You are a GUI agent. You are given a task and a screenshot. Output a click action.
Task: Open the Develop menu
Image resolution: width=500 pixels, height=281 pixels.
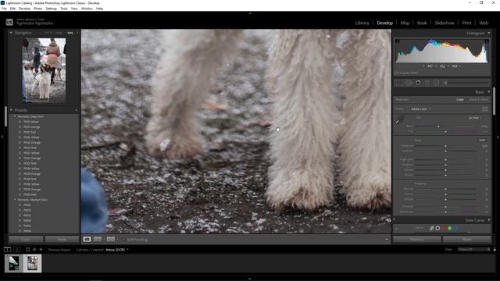pyautogui.click(x=24, y=9)
